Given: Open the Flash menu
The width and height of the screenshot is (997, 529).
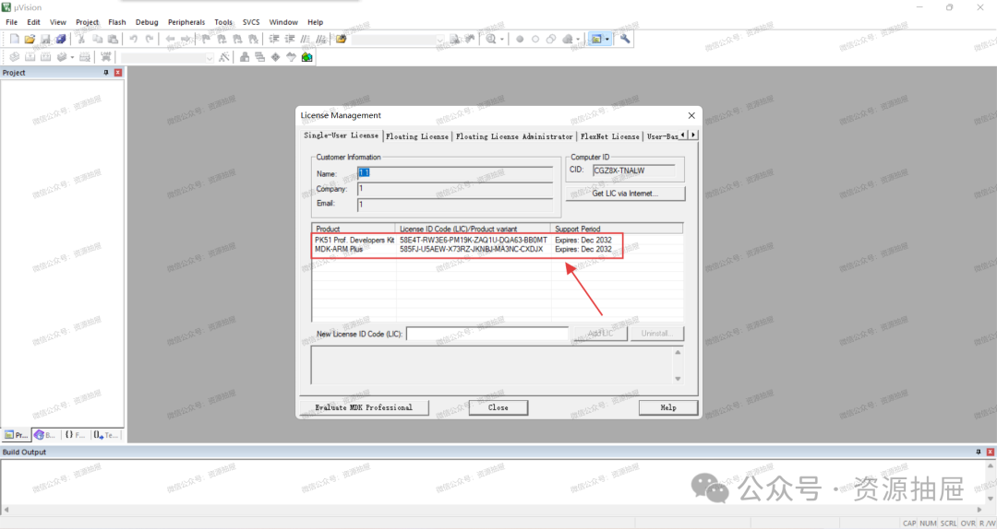Looking at the screenshot, I should 117,22.
